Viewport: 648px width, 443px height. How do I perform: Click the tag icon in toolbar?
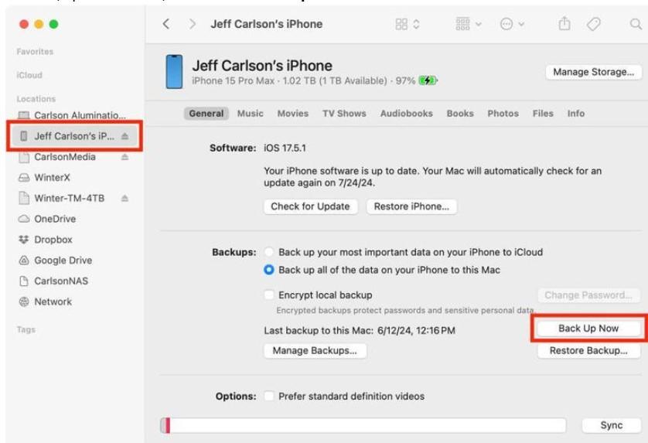coord(594,24)
